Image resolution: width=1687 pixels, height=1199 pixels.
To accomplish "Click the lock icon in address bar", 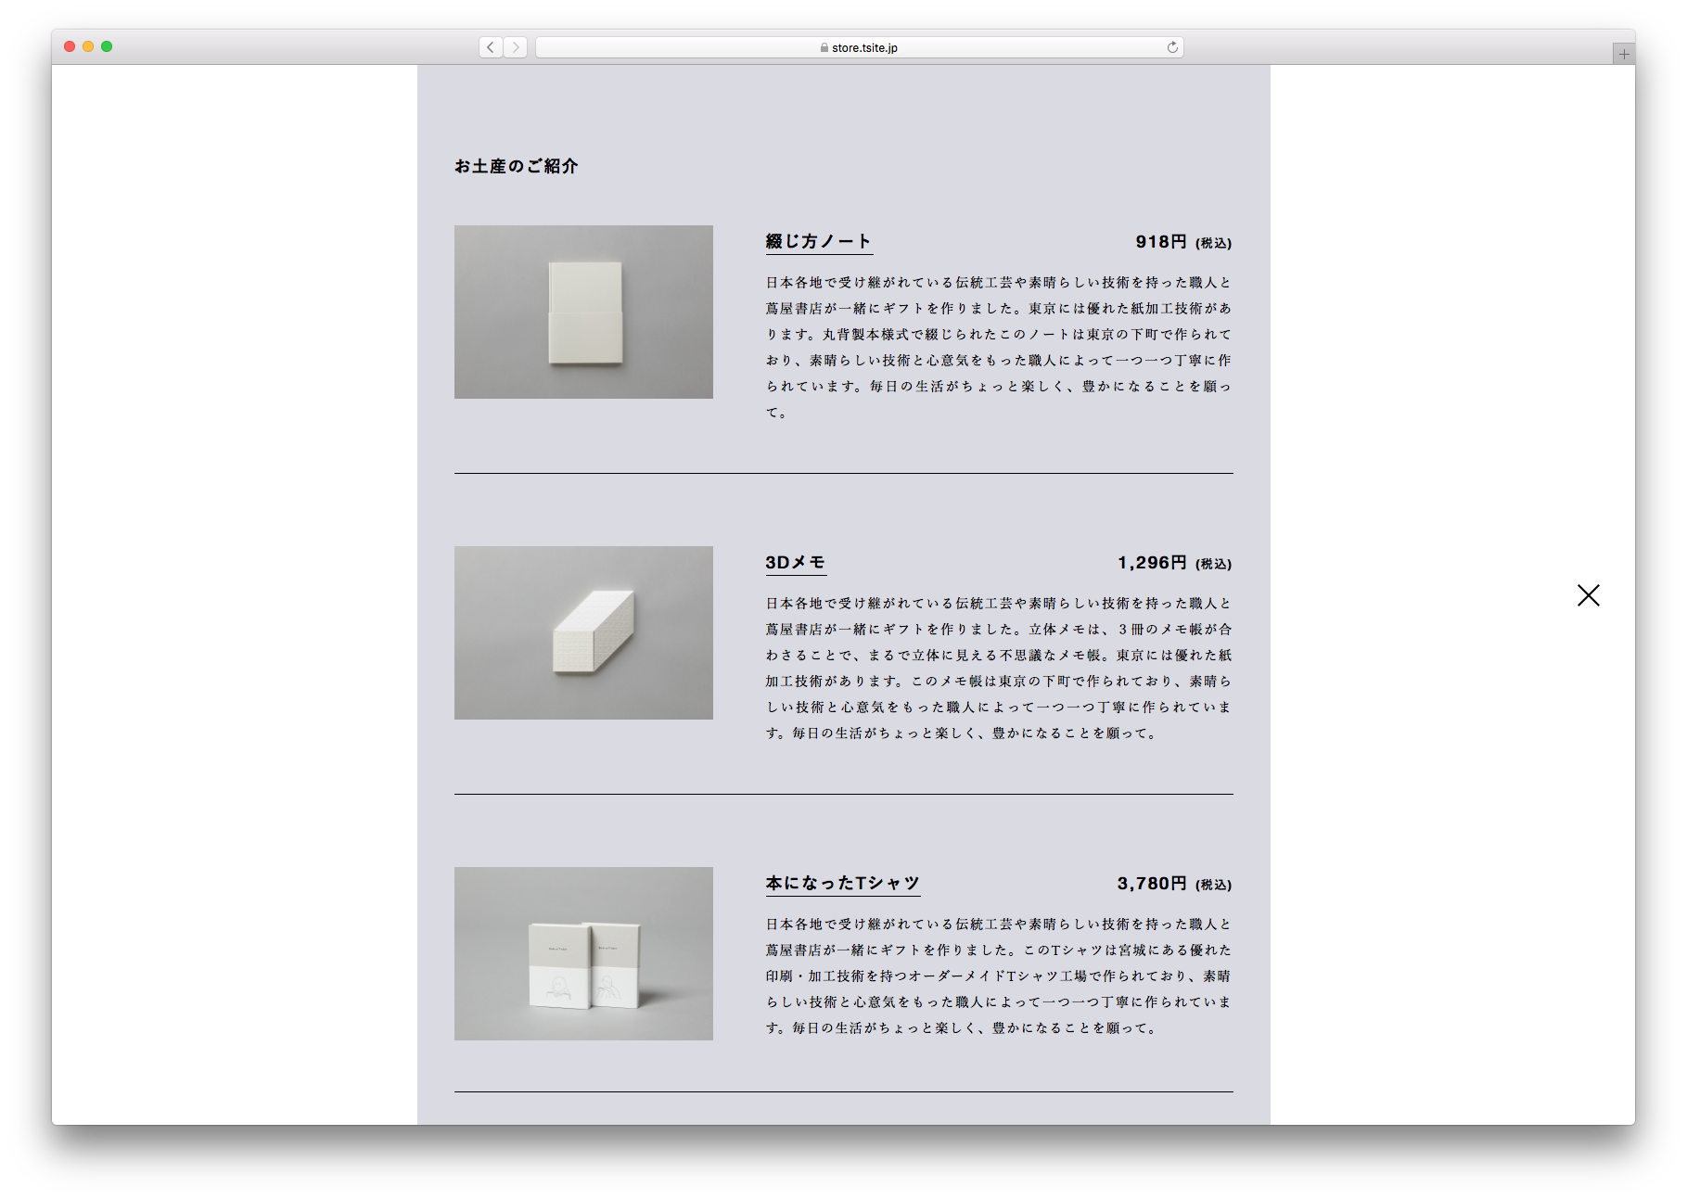I will pos(824,48).
